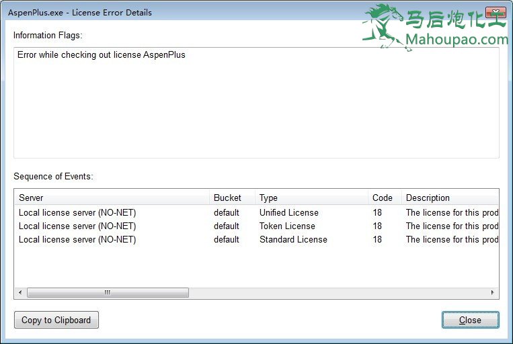This screenshot has width=513, height=344.
Task: Close the License Error Details dialog
Action: coord(470,320)
